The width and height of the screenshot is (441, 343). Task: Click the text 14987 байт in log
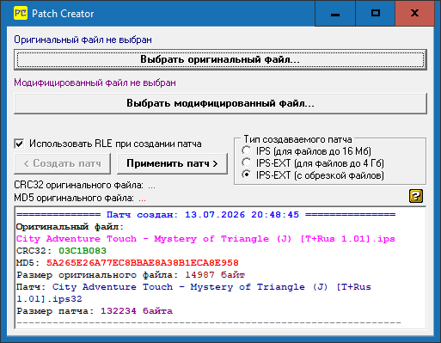215,275
